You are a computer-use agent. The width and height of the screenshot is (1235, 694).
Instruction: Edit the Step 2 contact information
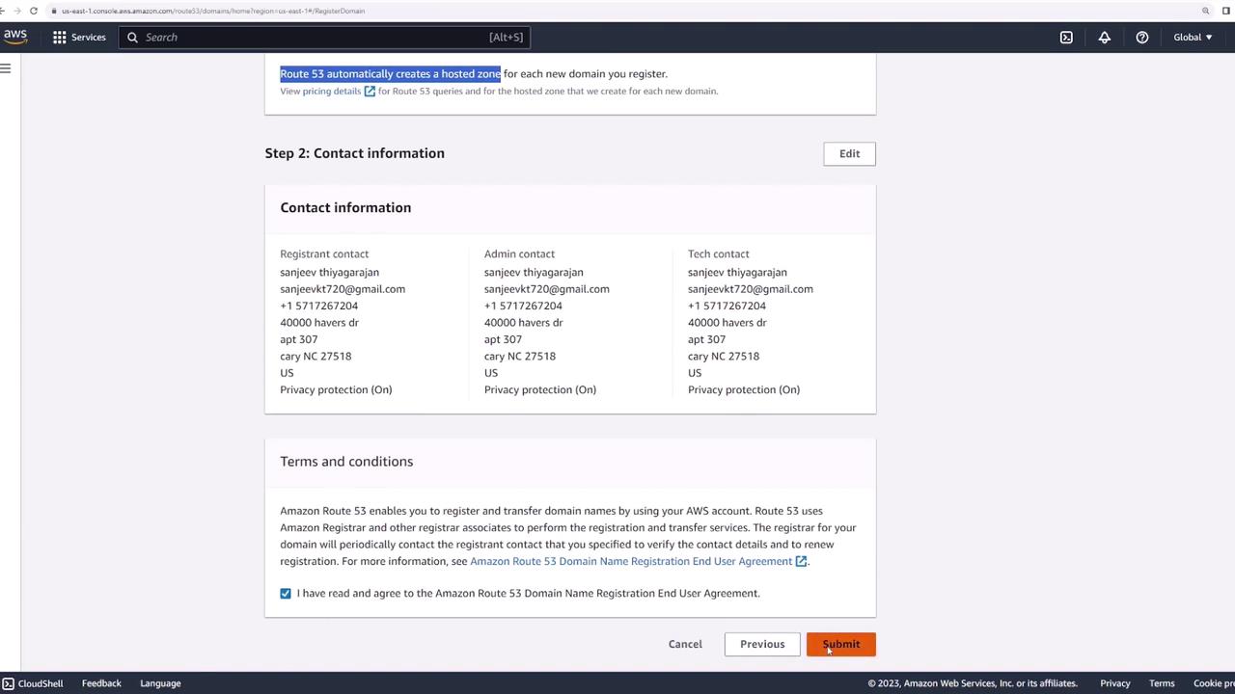[x=849, y=153]
